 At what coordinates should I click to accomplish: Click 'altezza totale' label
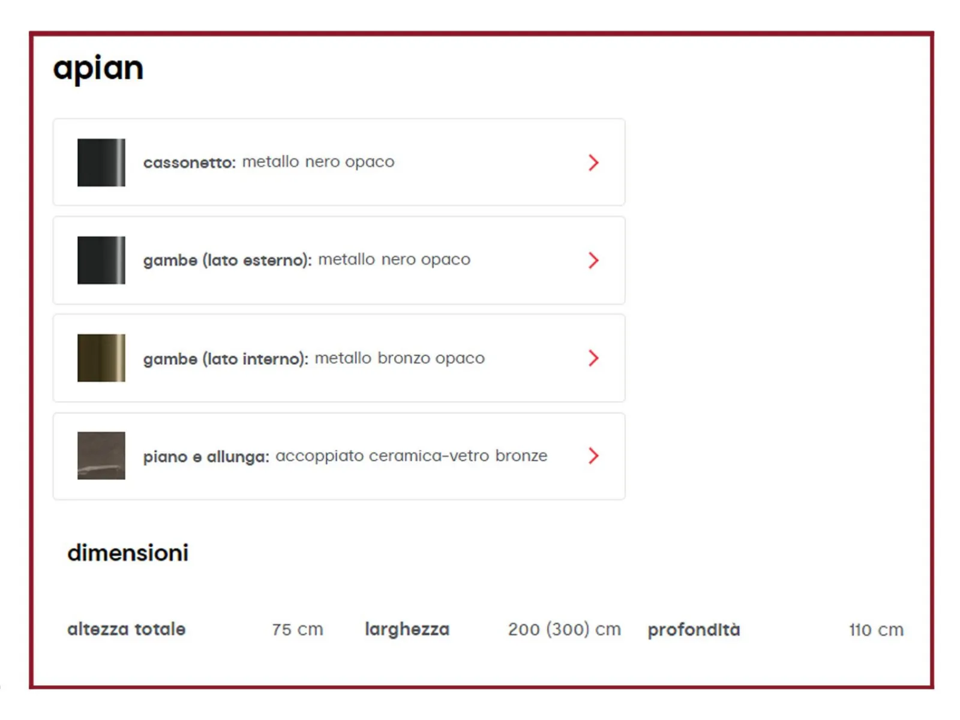(127, 629)
